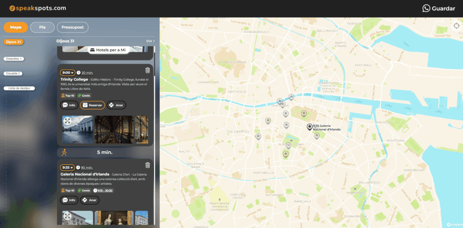Select day Dissabte 2 in sidebar

tap(13, 74)
